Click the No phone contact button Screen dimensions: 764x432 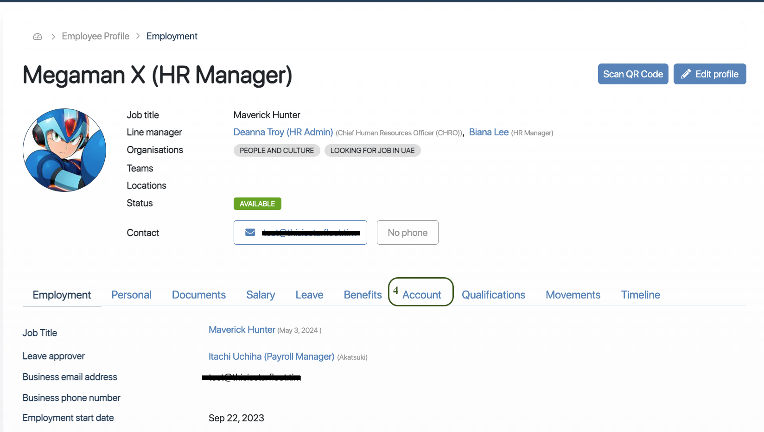[x=407, y=233]
